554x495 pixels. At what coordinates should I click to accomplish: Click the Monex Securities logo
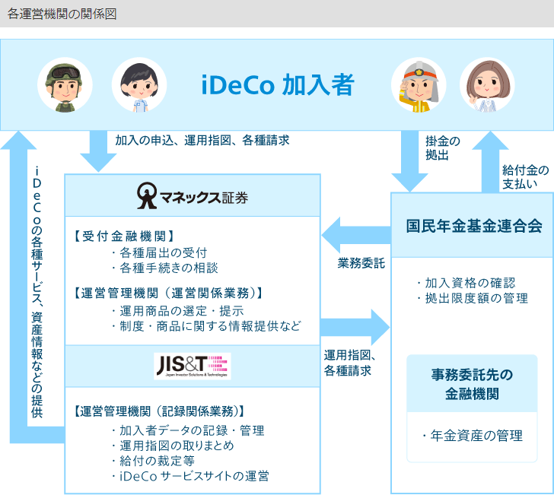(193, 196)
